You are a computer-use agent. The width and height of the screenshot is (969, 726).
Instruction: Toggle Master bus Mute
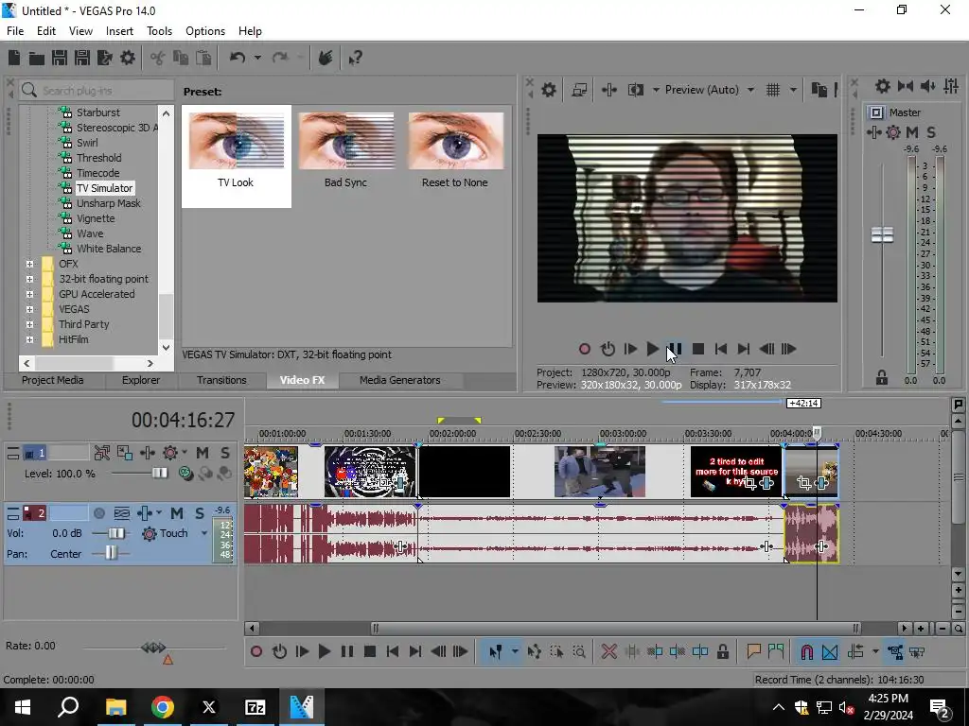pos(911,132)
